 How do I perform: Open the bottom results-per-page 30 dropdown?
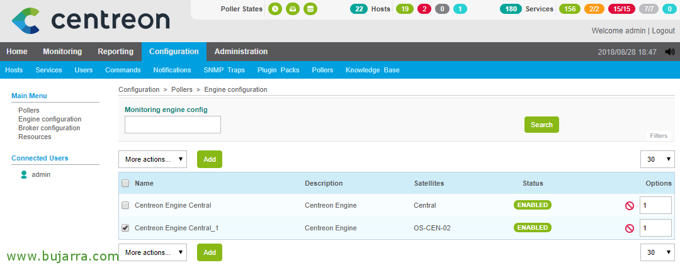(x=657, y=252)
